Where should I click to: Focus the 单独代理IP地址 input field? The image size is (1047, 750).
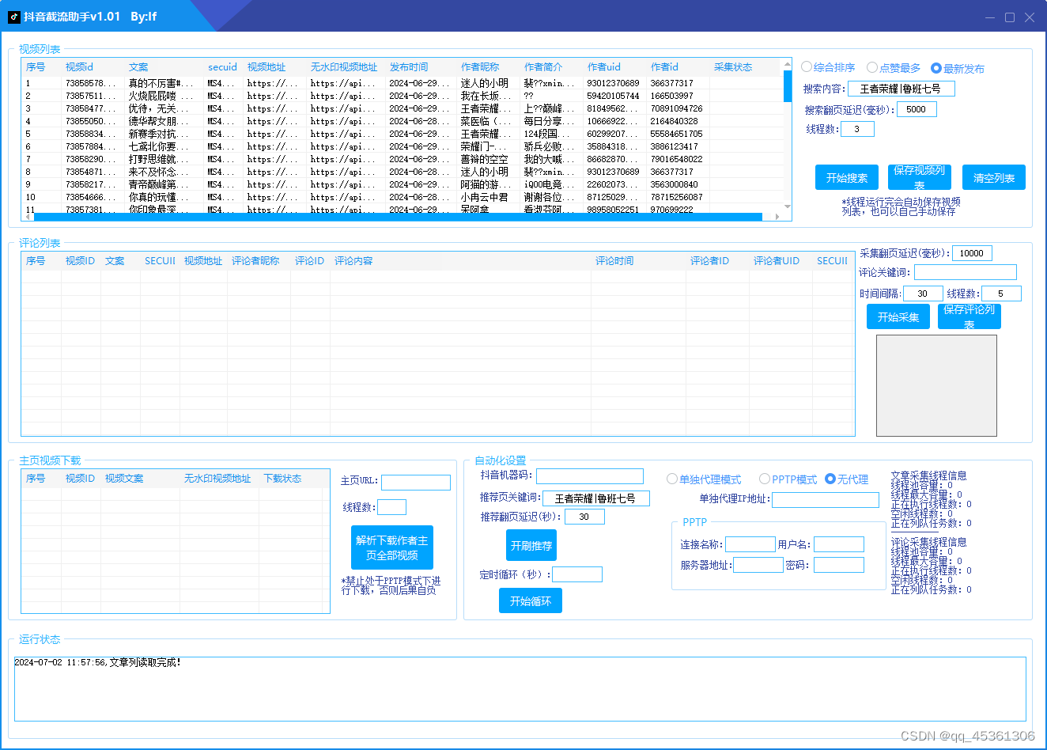[826, 500]
